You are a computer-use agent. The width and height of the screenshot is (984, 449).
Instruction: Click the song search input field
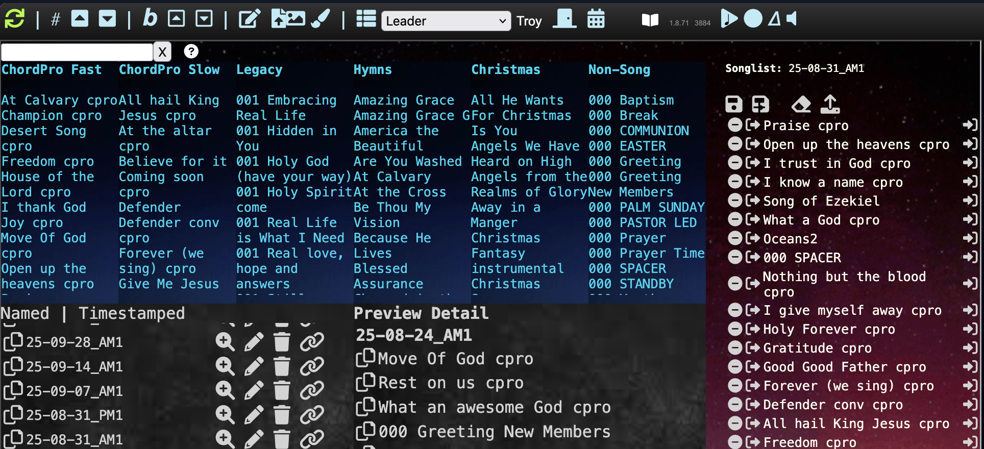[x=77, y=52]
